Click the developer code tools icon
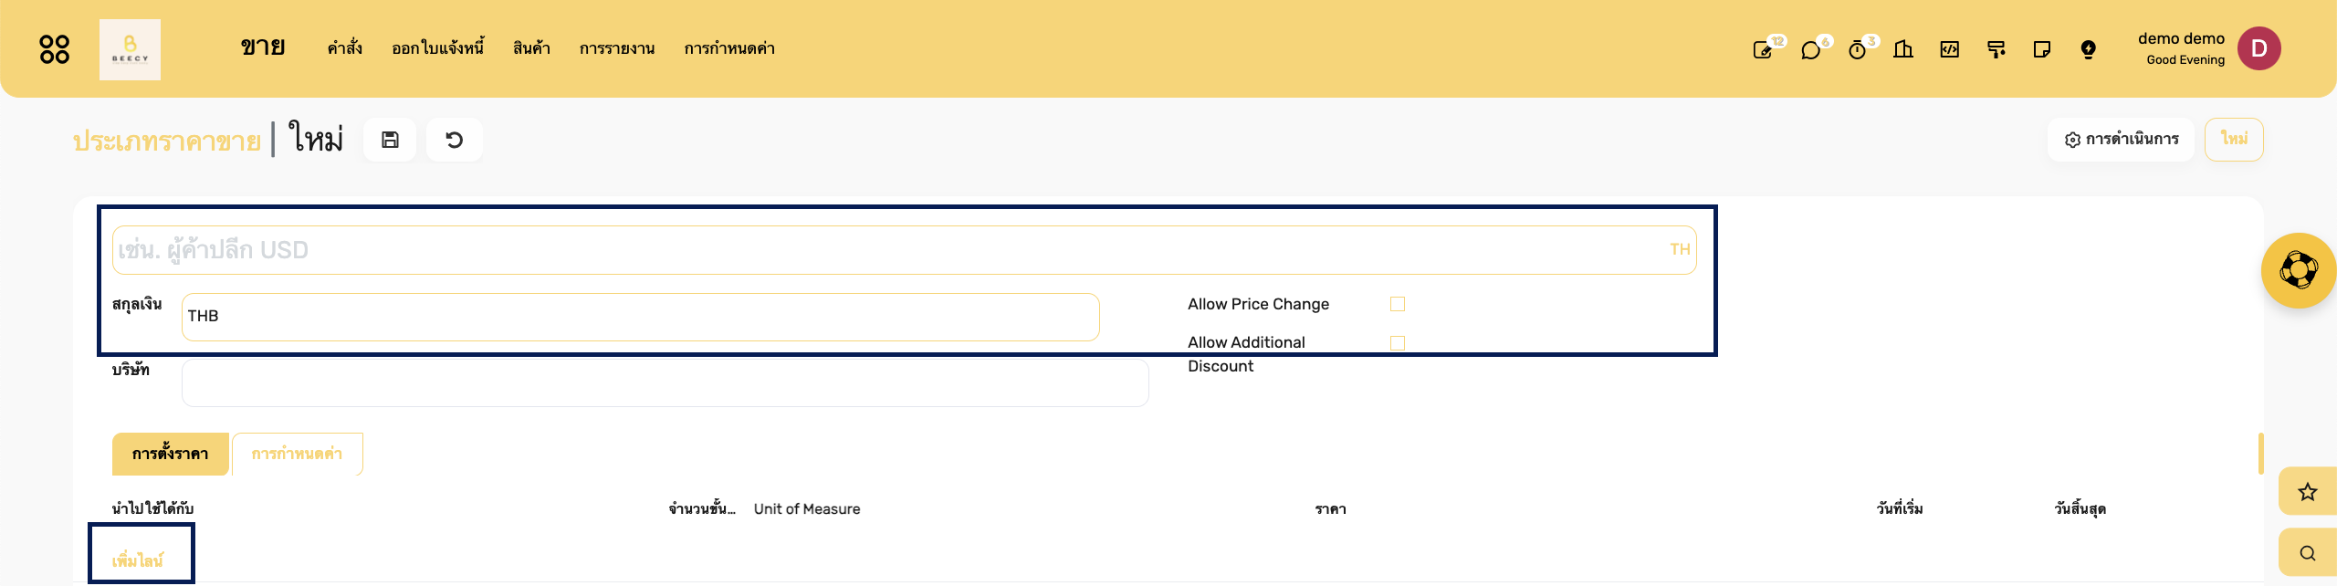2337x586 pixels. point(1950,49)
